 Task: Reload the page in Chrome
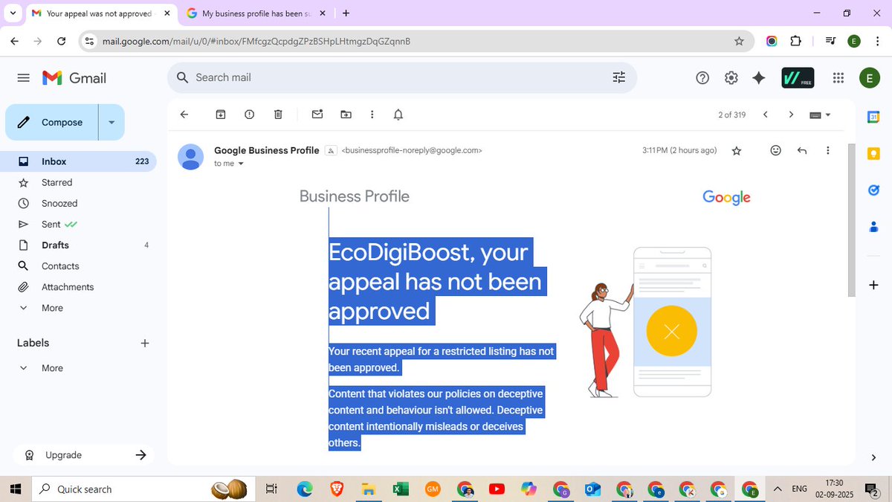coord(61,41)
